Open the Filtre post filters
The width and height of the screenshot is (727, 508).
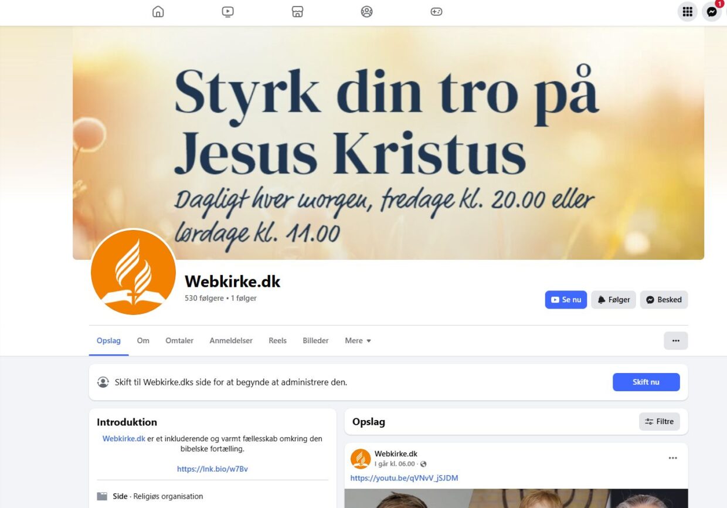click(x=660, y=422)
